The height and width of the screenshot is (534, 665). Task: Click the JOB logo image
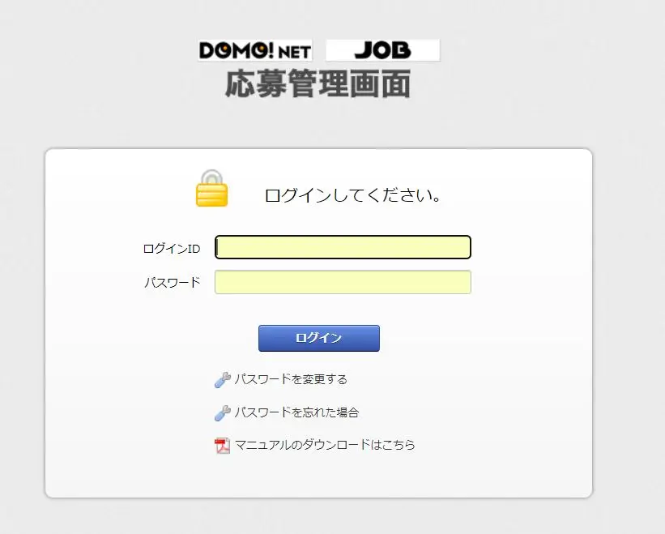click(x=383, y=50)
